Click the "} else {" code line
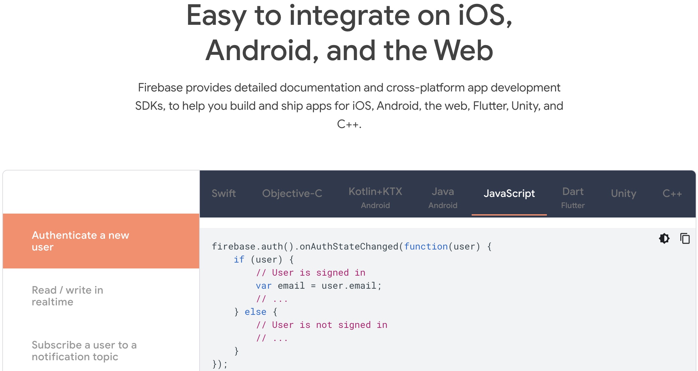698x371 pixels. pyautogui.click(x=256, y=312)
